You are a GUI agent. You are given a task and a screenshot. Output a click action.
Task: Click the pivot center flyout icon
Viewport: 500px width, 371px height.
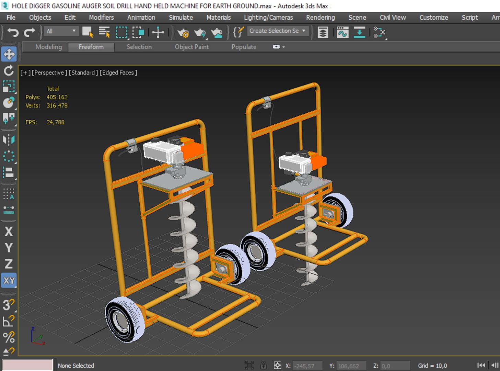coord(9,119)
